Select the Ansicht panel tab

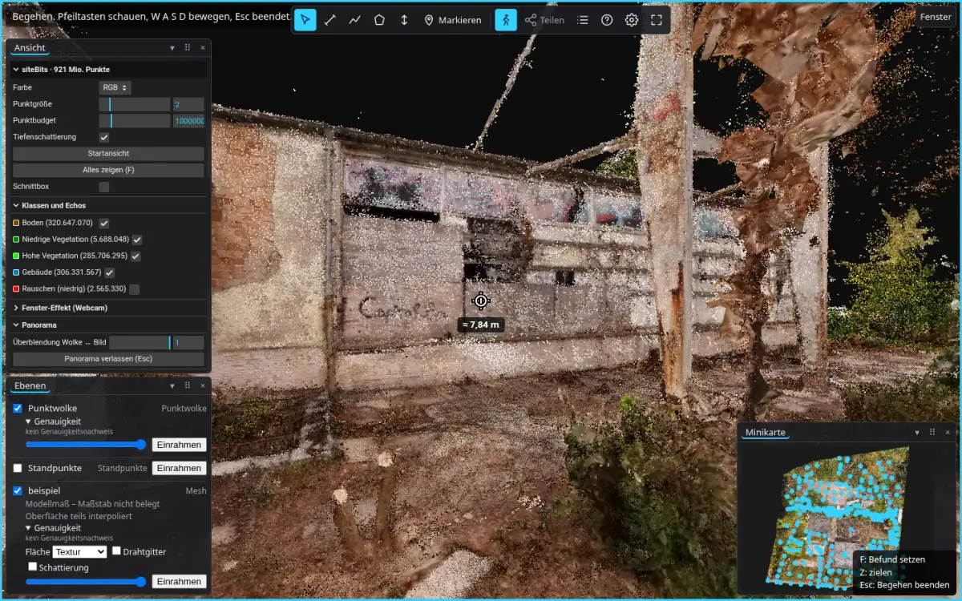(30, 48)
